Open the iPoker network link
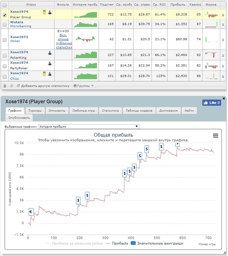228x256 pixels. [x=15, y=41]
